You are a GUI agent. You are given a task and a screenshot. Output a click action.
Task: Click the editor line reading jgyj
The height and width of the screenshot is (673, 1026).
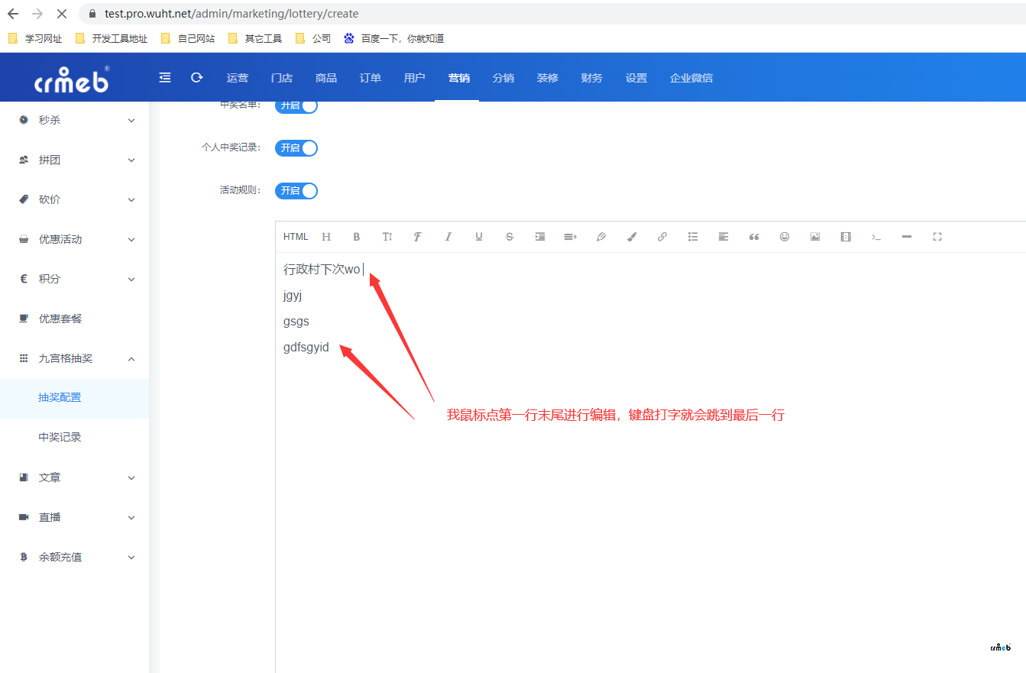click(293, 296)
